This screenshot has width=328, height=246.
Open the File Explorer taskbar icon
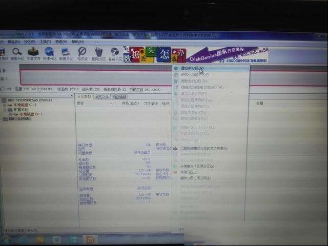[x=40, y=240]
